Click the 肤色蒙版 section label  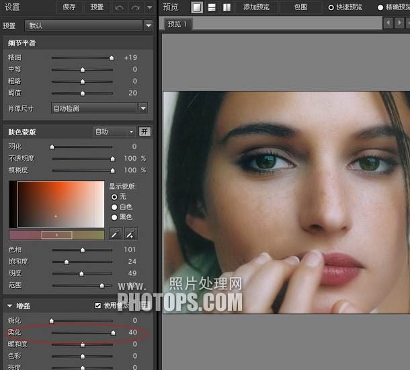pyautogui.click(x=22, y=132)
